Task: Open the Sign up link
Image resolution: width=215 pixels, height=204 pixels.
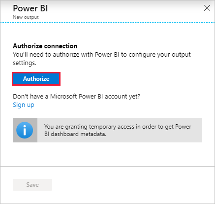Action: [x=24, y=105]
